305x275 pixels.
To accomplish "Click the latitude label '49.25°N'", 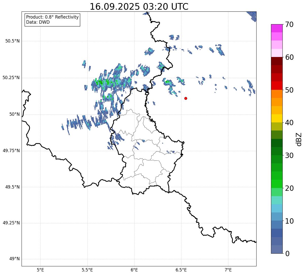I will point(11,223).
